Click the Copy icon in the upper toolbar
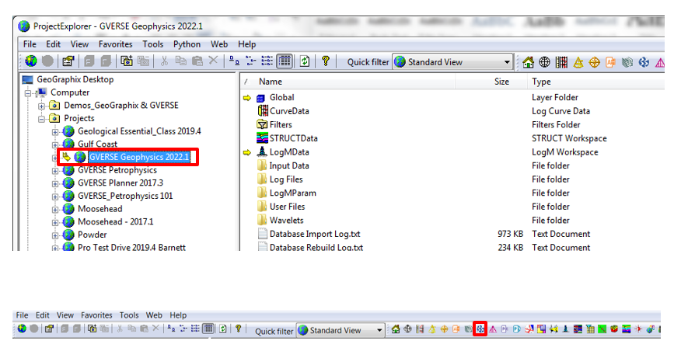The height and width of the screenshot is (355, 674). pos(180,61)
